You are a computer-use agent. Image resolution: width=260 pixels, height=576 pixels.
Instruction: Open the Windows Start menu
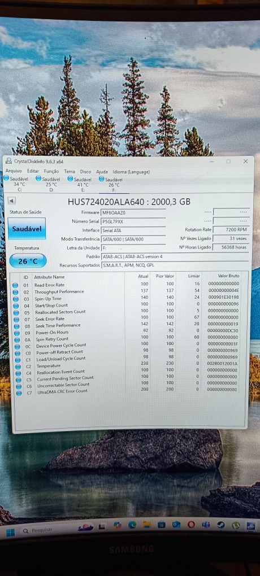click(10, 532)
